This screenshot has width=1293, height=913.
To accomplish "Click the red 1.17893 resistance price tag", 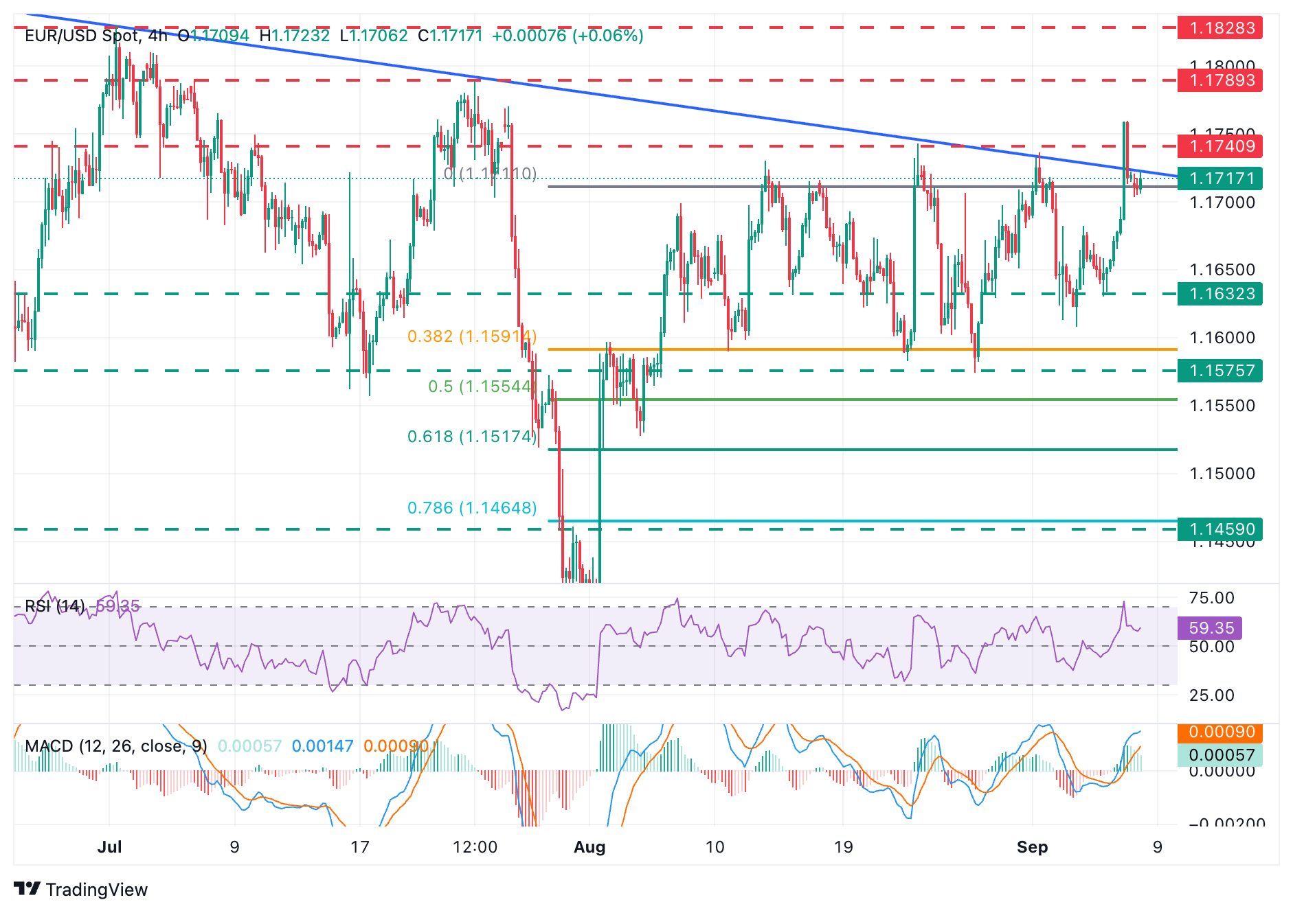I will click(1219, 80).
